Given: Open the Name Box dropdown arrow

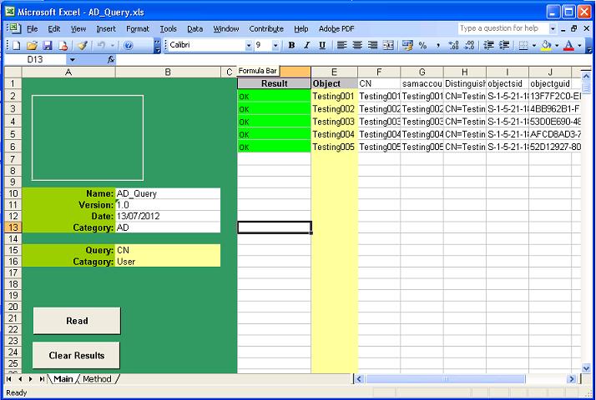Looking at the screenshot, I should coord(72,60).
